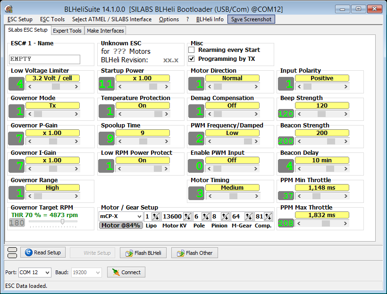Click the ESC# 1 Name text field
Viewport: 387px width, 294px height.
(x=45, y=59)
